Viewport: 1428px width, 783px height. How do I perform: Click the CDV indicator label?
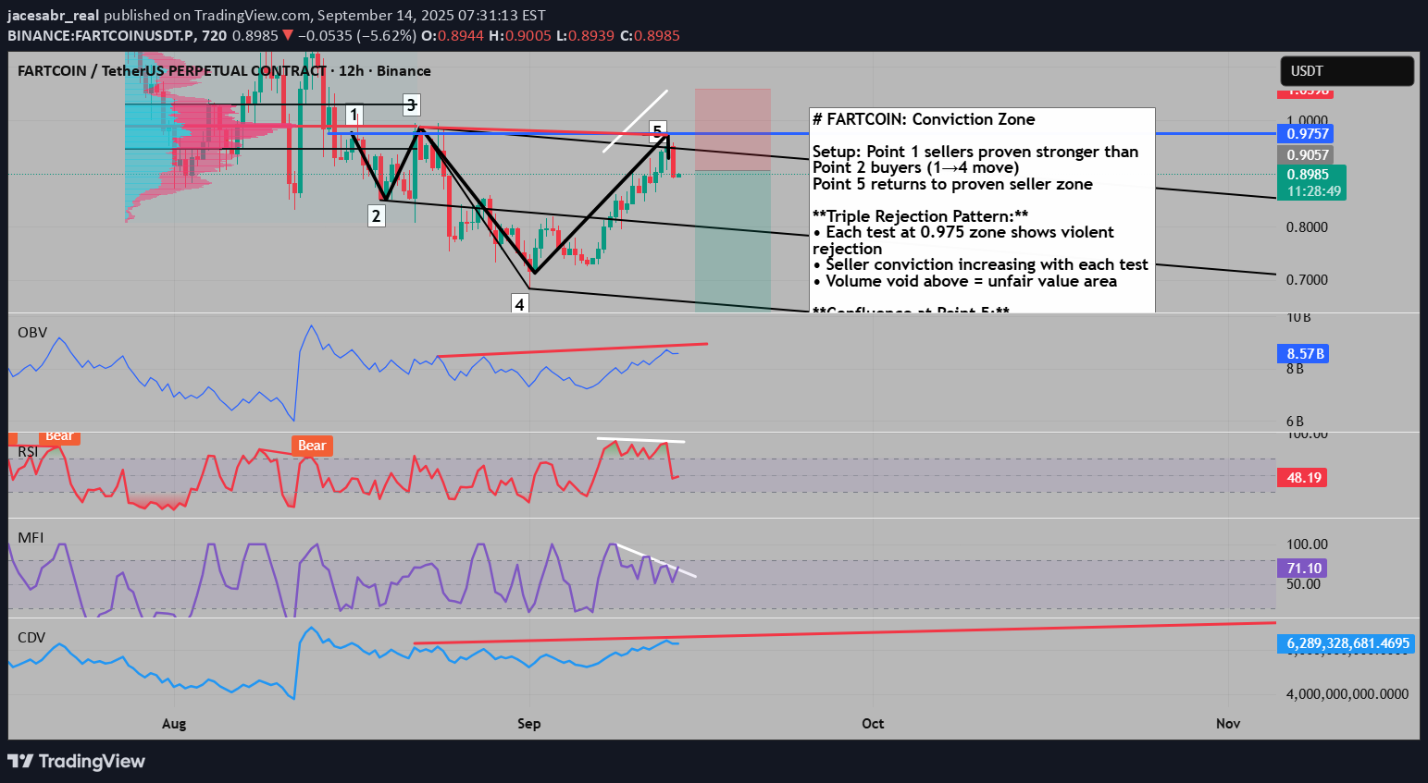tap(31, 638)
